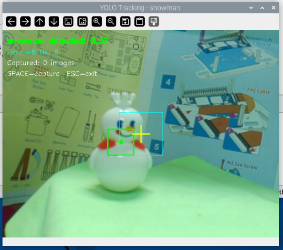The image size is (283, 250).
Task: Click the 'SPACE=capture ESC=exit' hint text
Action: tap(52, 74)
